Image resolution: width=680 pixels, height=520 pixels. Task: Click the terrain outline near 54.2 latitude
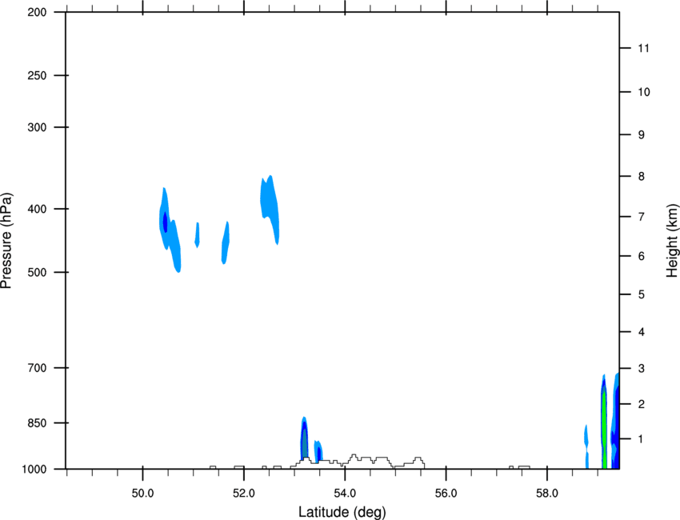(x=354, y=456)
